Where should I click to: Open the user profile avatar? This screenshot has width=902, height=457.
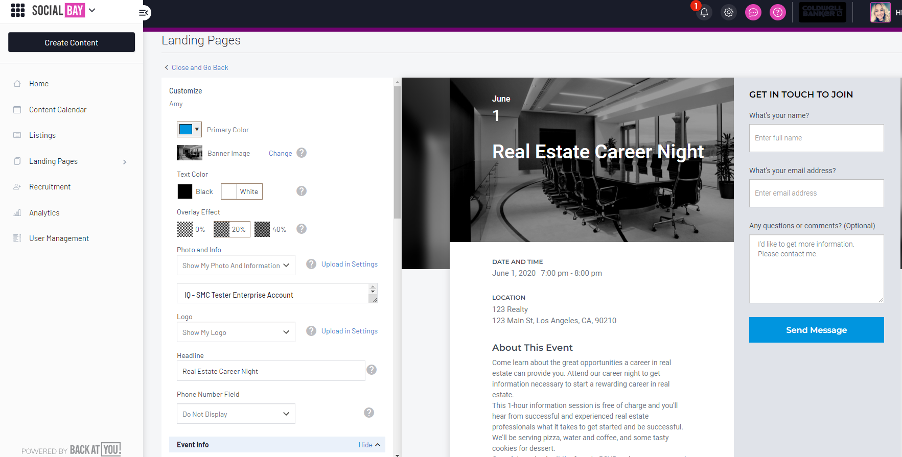[880, 12]
